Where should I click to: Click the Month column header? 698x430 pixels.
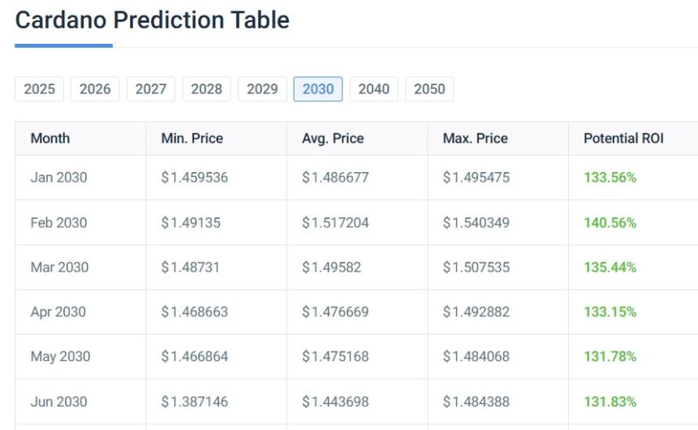click(50, 139)
